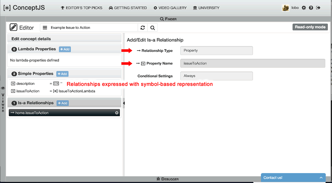
Task: Open Editor's Top Picks
Action: click(x=82, y=8)
